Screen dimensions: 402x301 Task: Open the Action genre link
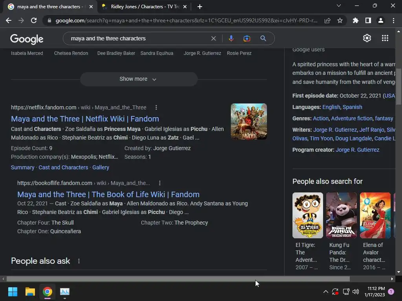pos(320,118)
